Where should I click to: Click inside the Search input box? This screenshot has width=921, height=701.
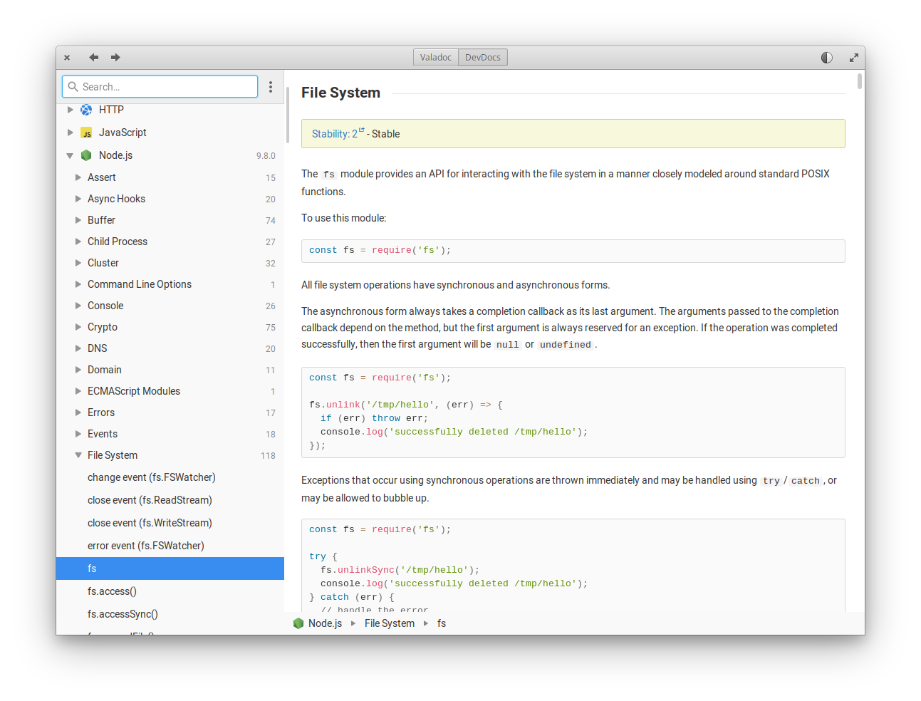[160, 86]
